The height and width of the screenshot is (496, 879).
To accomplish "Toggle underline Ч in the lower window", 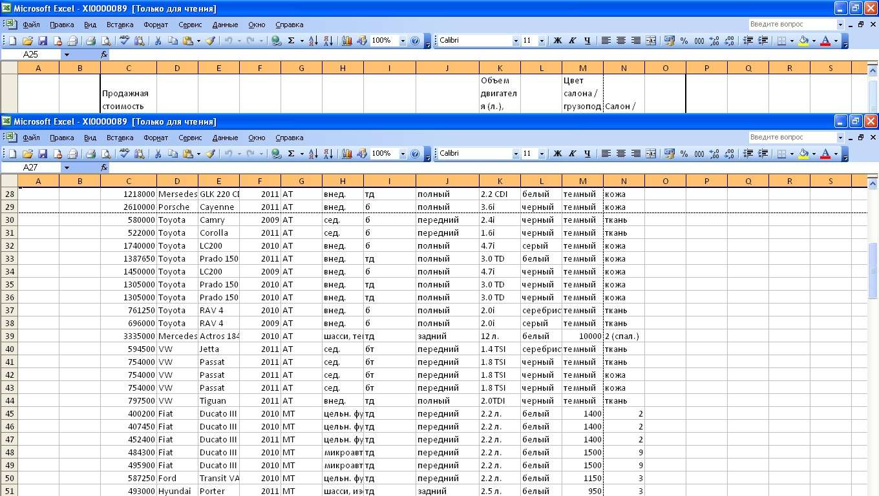I will click(x=587, y=154).
